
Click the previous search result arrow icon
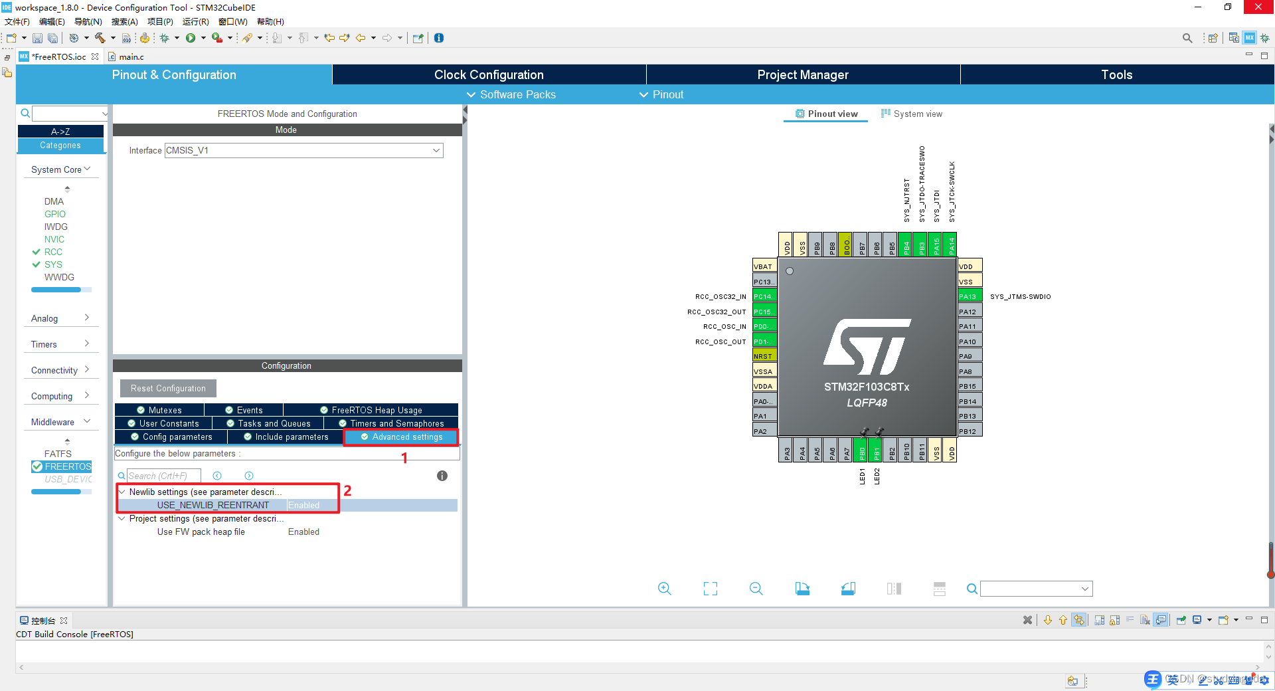tap(217, 476)
